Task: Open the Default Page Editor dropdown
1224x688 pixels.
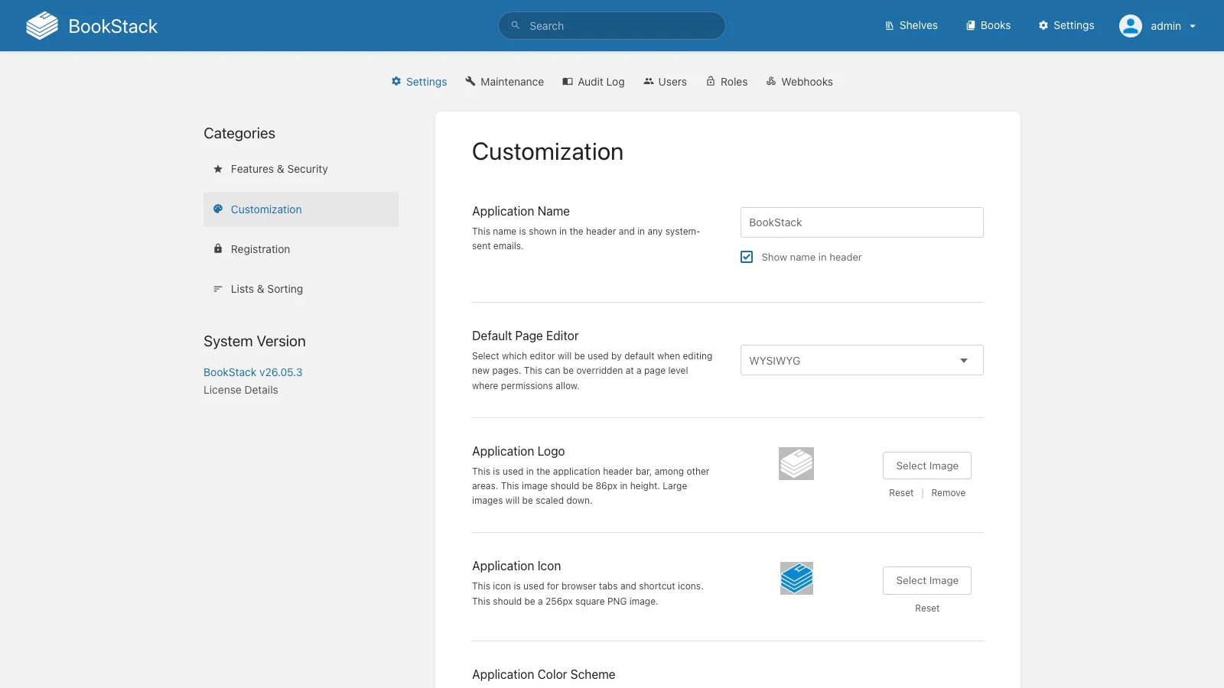Action: pos(862,360)
